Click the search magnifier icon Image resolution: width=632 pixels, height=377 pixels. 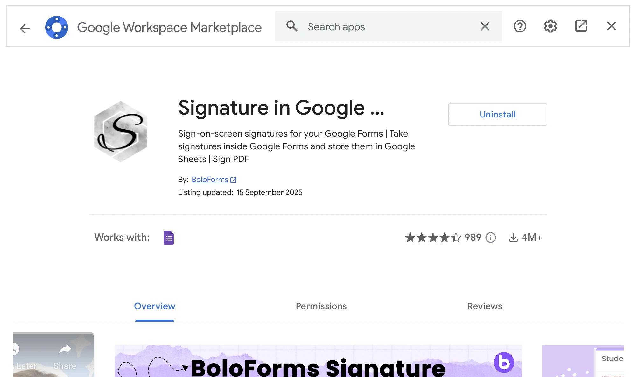[292, 26]
